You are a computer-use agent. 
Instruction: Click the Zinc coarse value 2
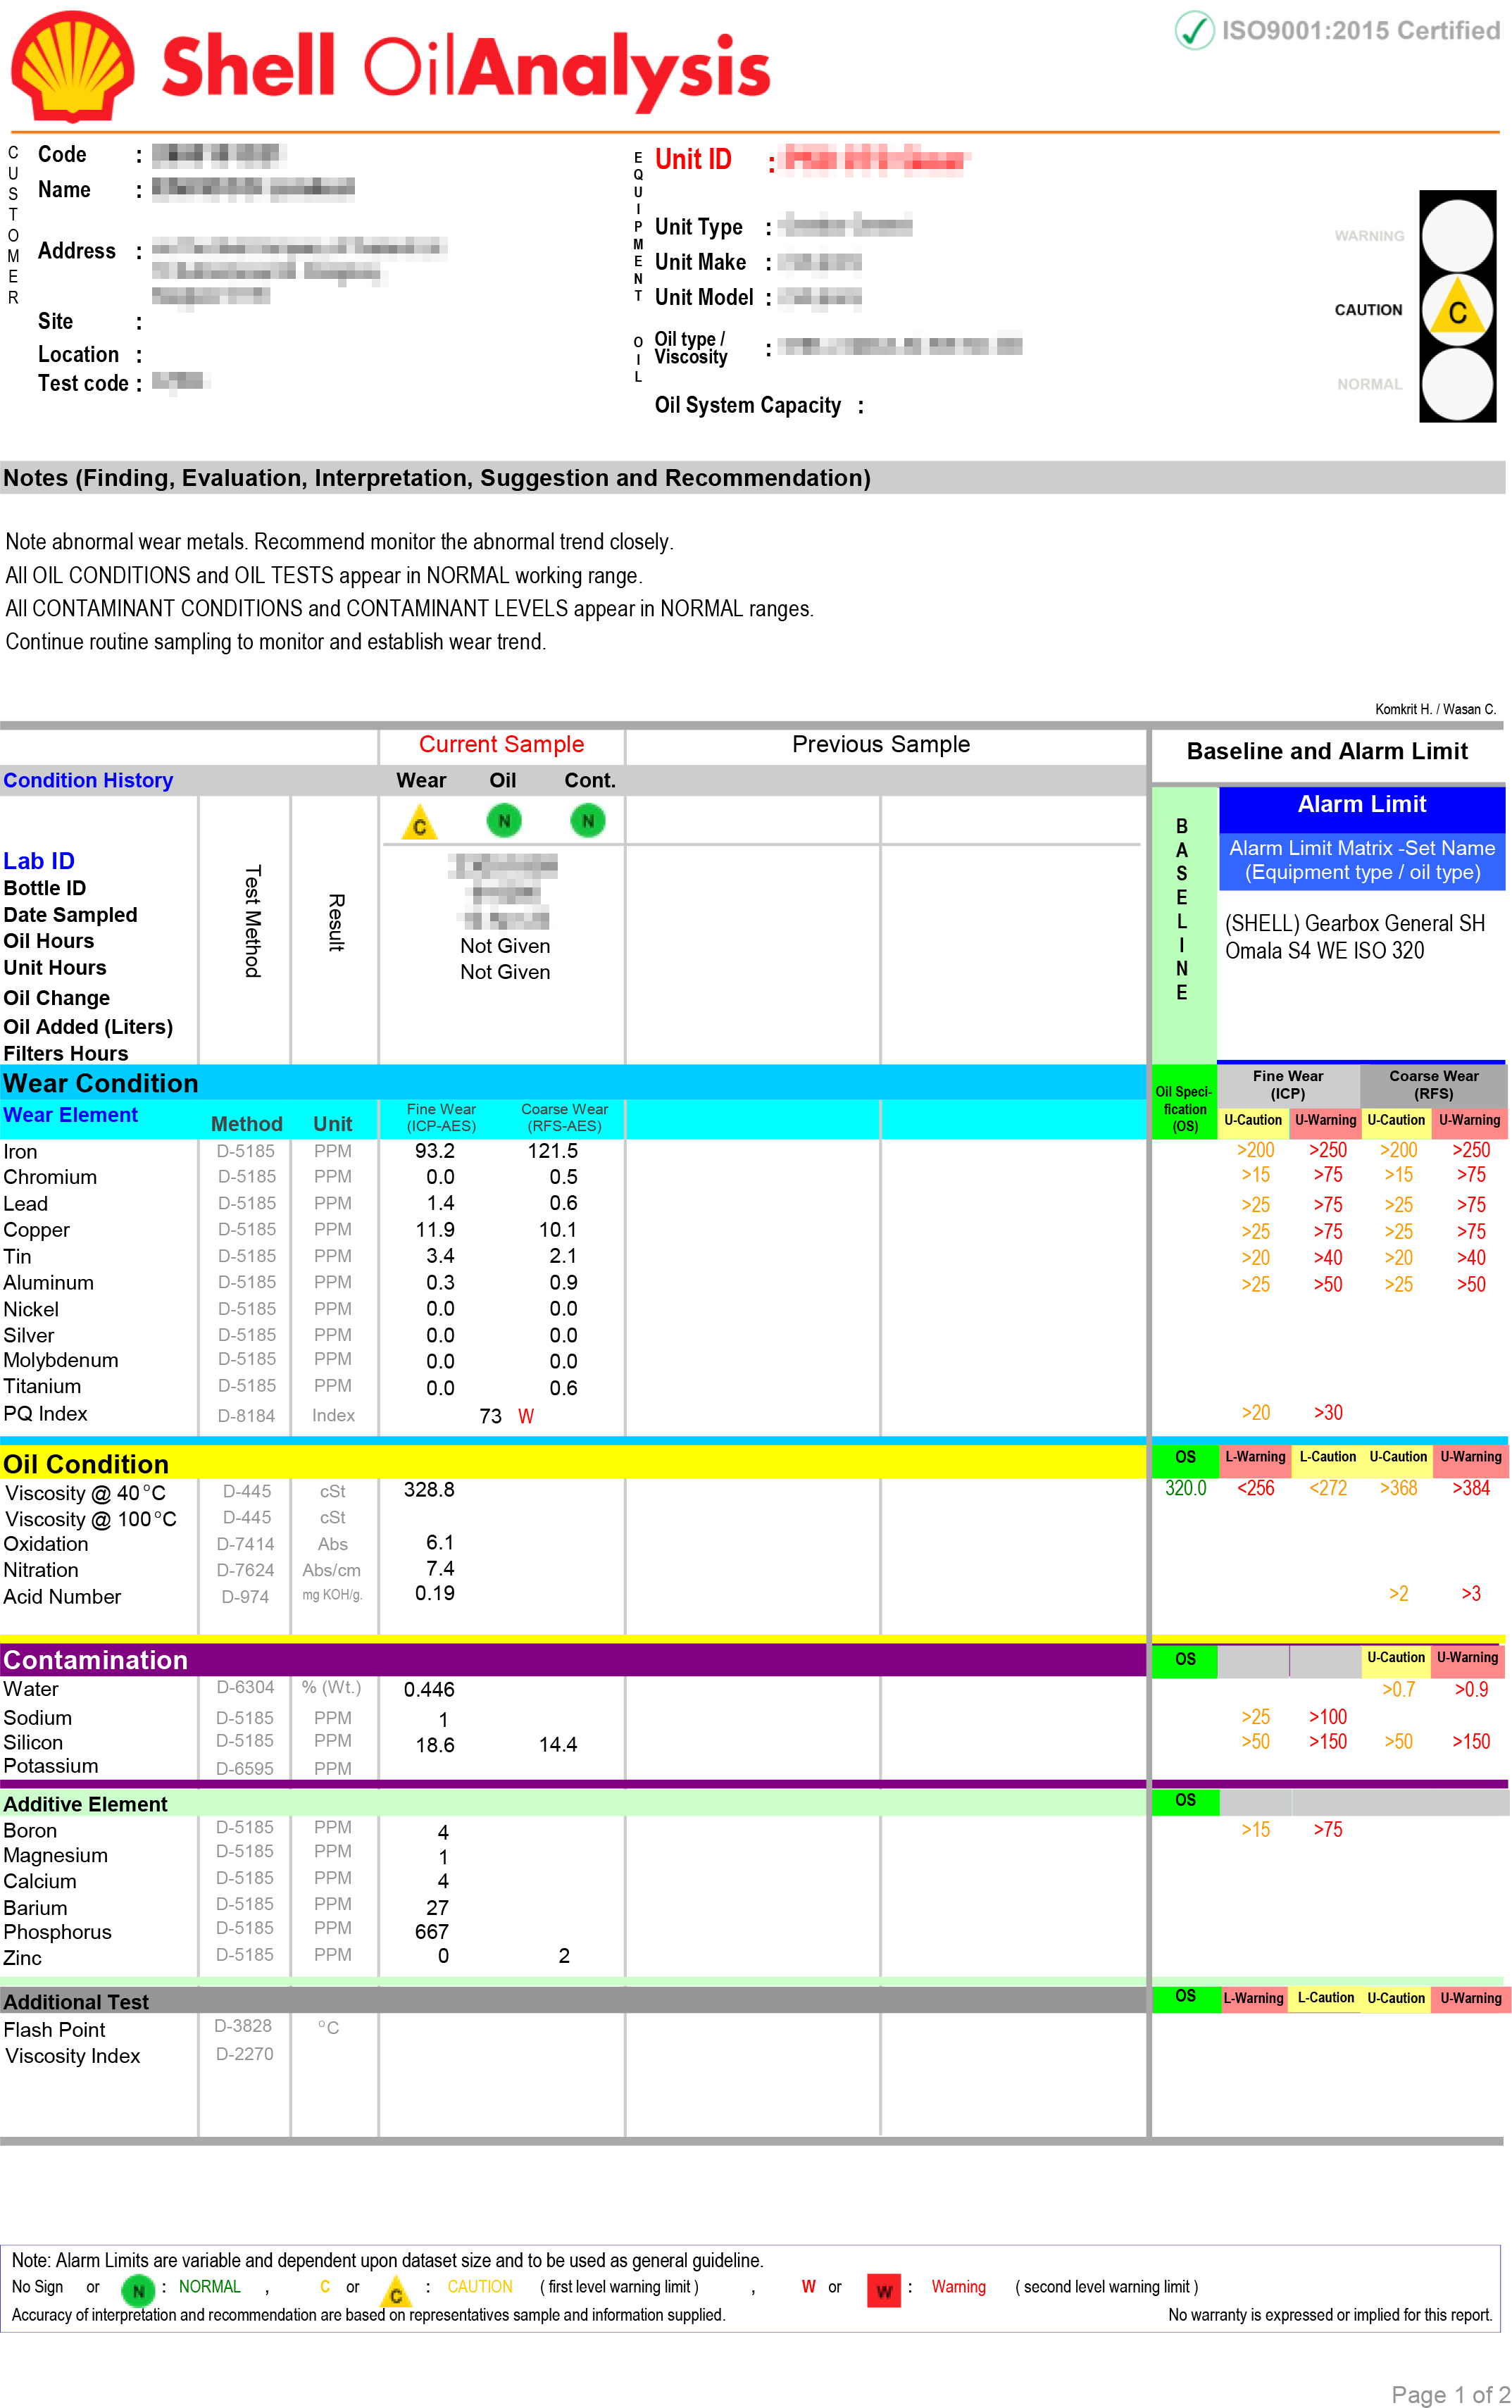click(564, 1956)
